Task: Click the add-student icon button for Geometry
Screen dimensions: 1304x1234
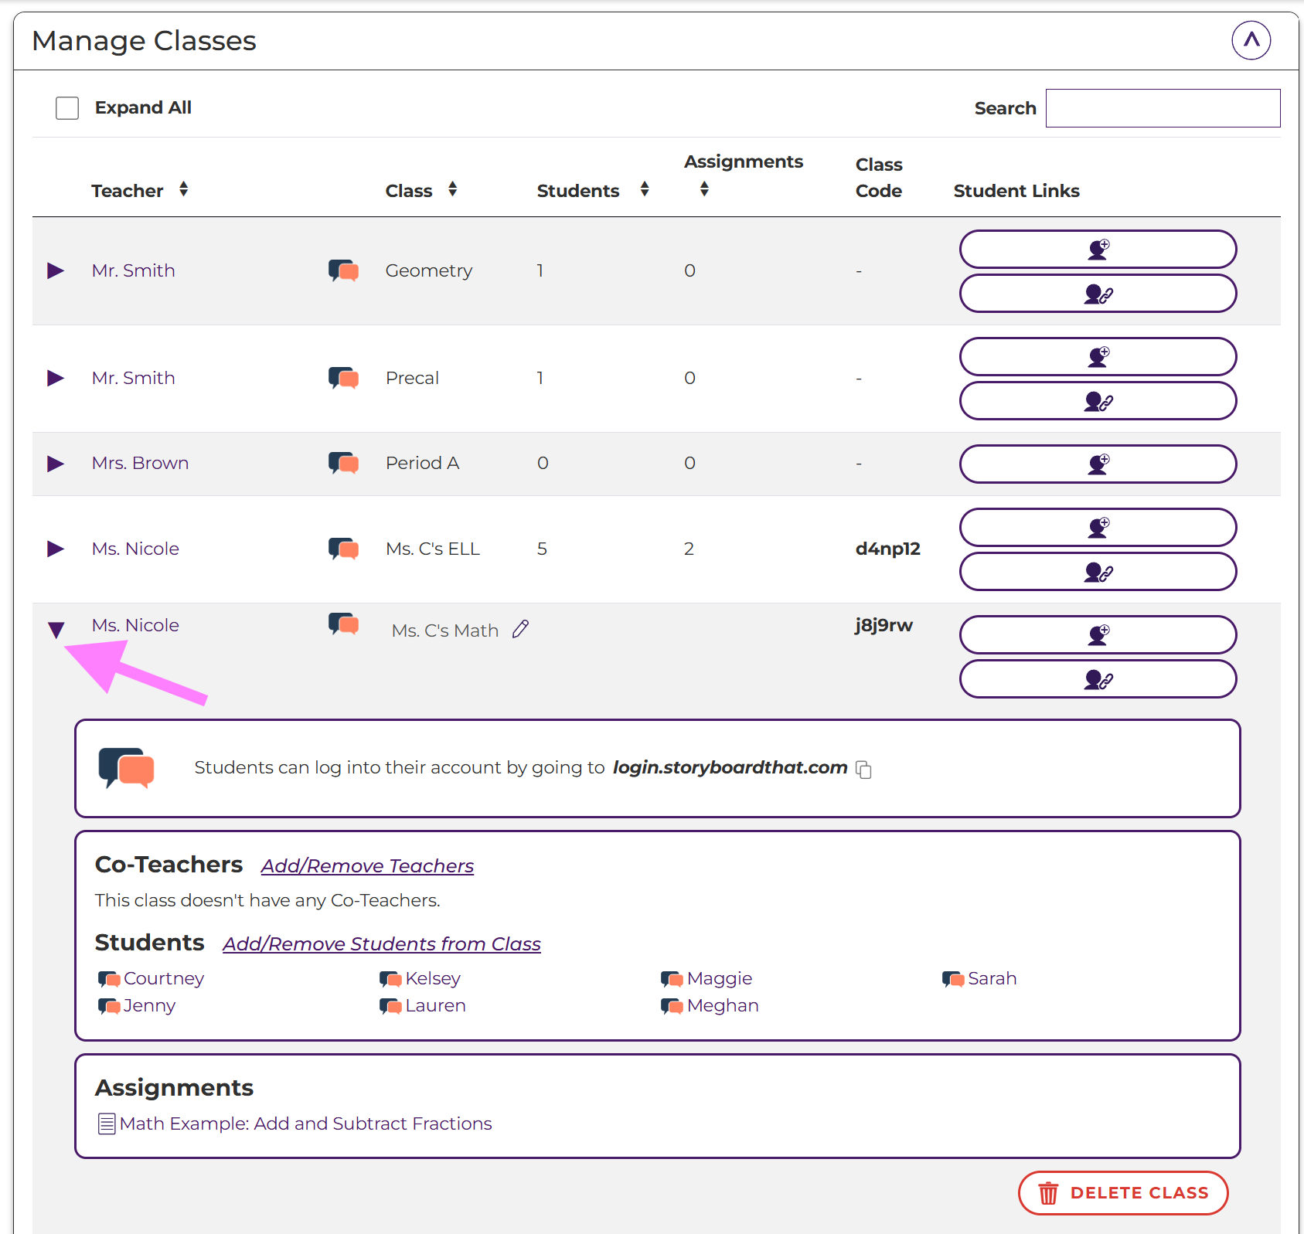Action: click(1097, 249)
